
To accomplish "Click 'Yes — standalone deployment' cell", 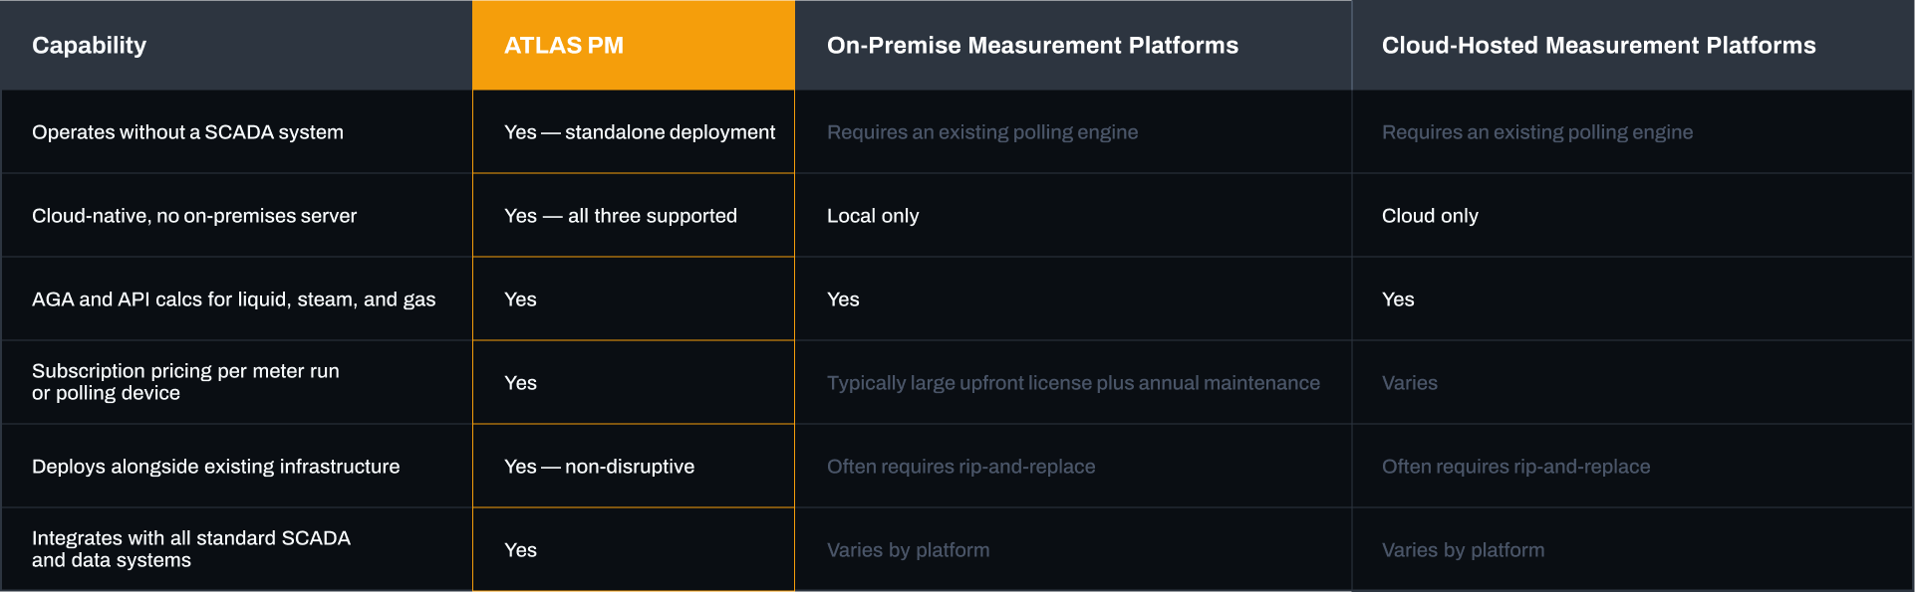I will pos(639,132).
